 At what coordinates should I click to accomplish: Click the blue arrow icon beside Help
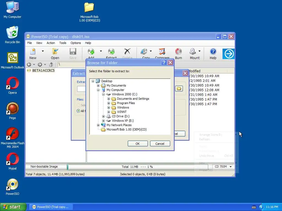tap(229, 54)
